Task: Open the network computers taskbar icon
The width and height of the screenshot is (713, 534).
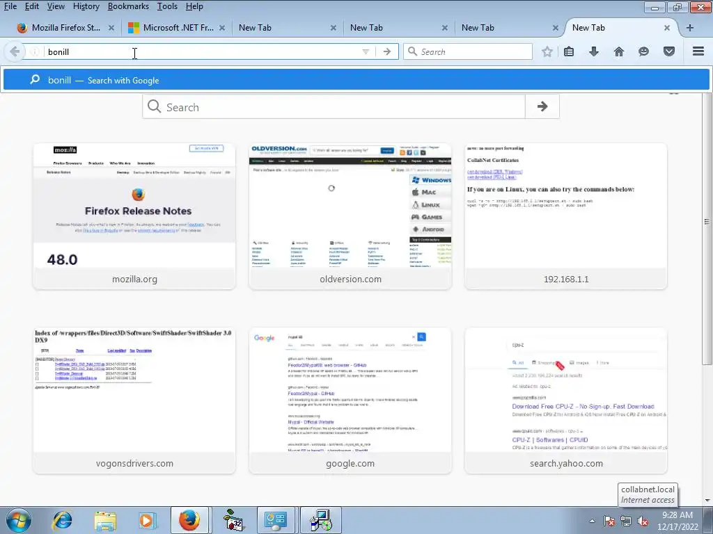Action: point(321,520)
